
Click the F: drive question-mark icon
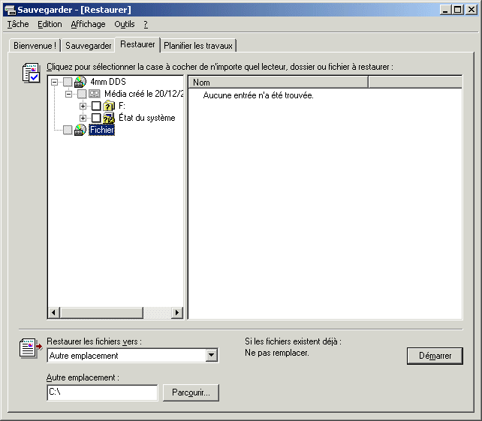pyautogui.click(x=109, y=106)
